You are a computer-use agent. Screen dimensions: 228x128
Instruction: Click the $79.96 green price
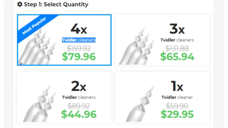point(79,56)
